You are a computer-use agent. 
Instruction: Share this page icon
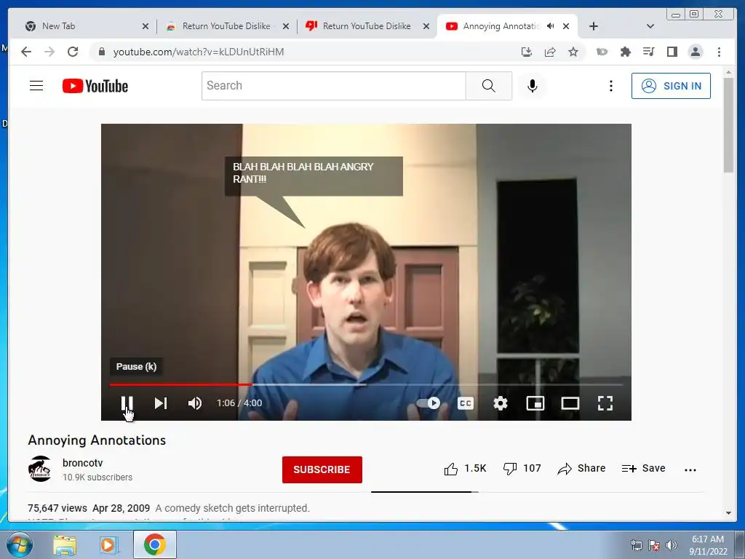point(550,52)
